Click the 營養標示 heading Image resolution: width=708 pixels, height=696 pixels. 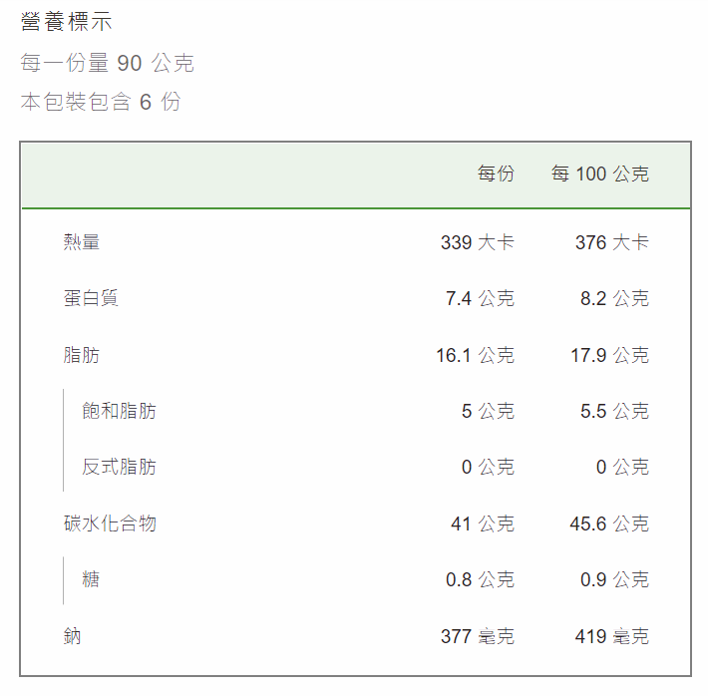(67, 22)
